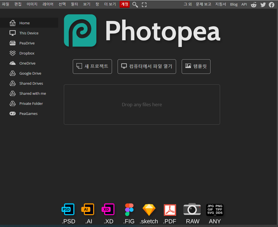Open Photopea's Reddit page icon
The height and width of the screenshot is (227, 278).
(x=254, y=5)
